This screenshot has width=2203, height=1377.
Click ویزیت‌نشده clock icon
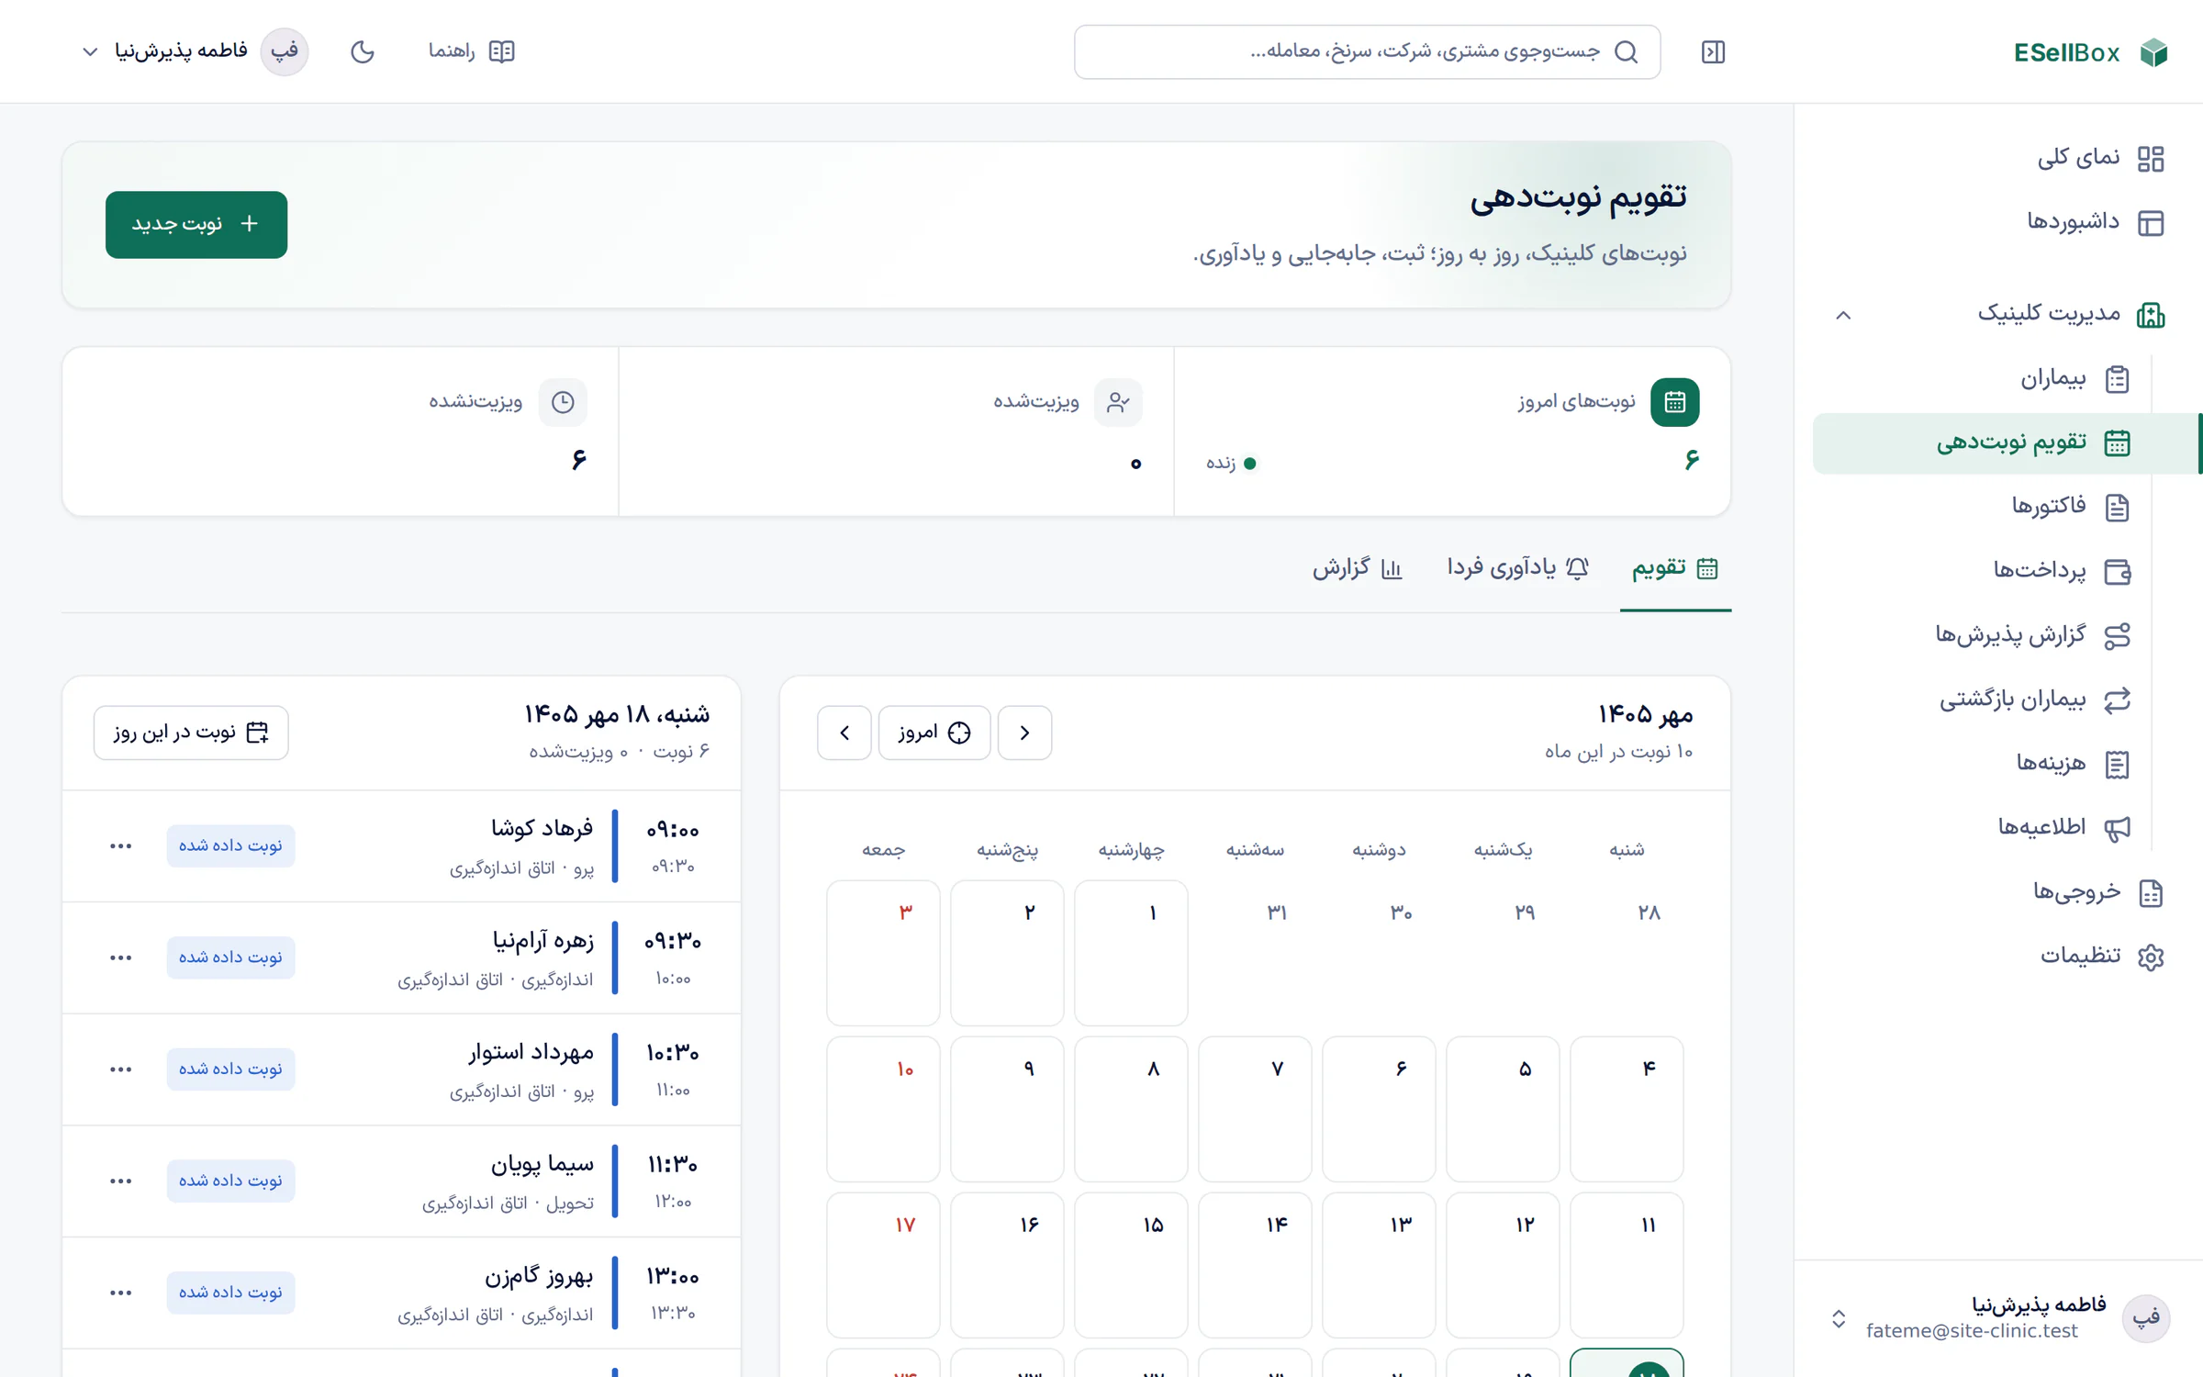[563, 402]
